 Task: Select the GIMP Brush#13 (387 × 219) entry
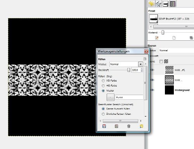(x=174, y=19)
